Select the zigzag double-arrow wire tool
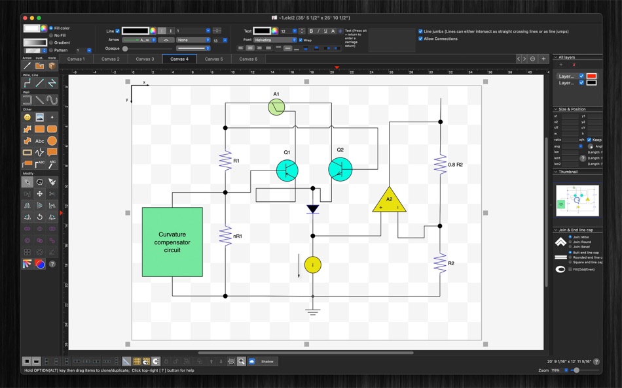This screenshot has width=622, height=388. [x=52, y=83]
